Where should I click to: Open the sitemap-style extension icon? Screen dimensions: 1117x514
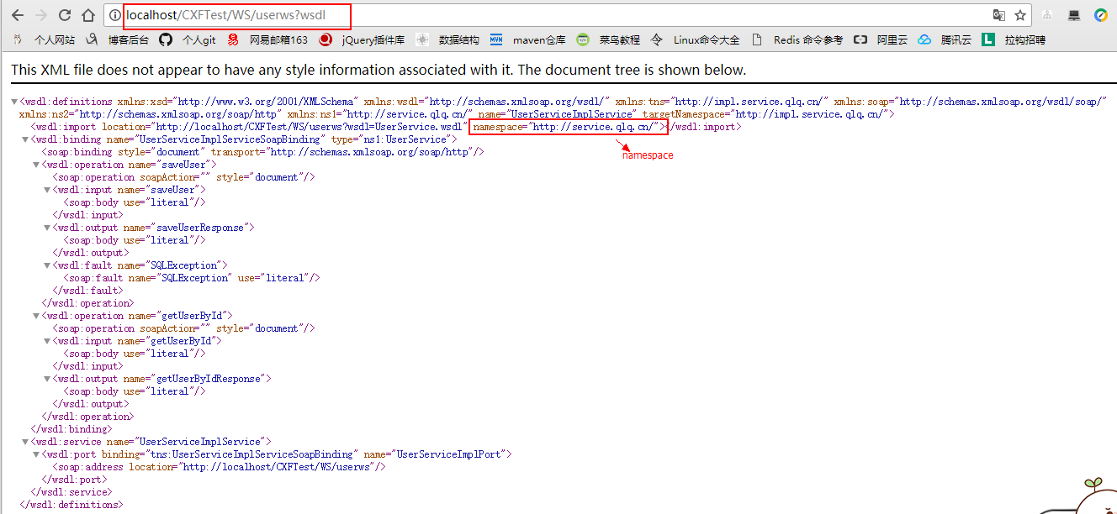[1047, 15]
